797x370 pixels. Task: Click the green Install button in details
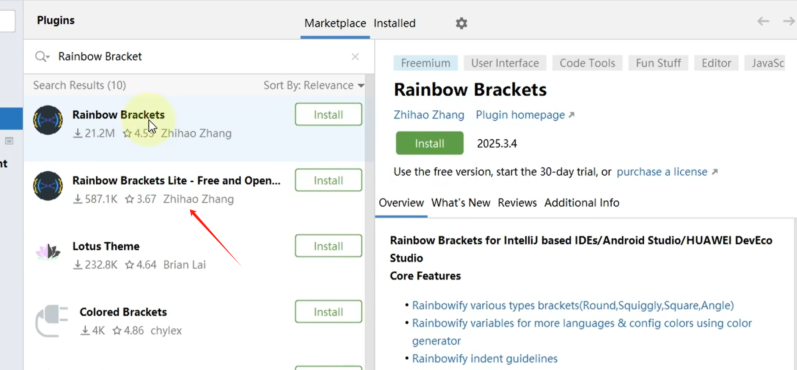tap(430, 143)
